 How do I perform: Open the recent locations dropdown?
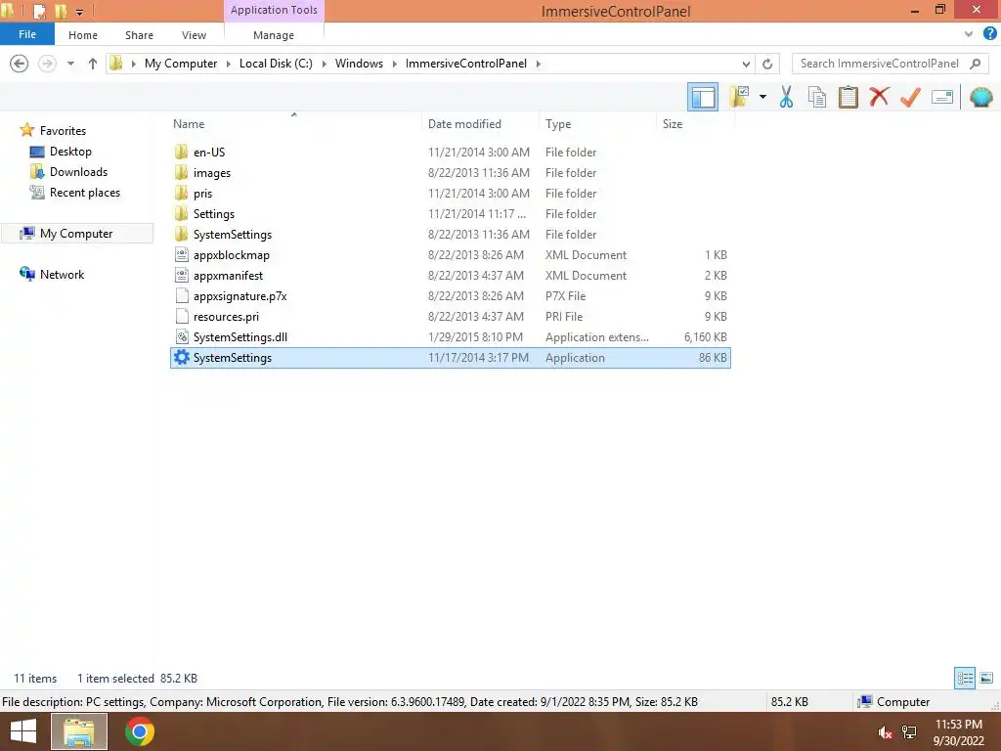pyautogui.click(x=70, y=64)
